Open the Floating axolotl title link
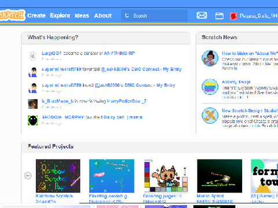This screenshot has width=278, height=208. [108, 196]
